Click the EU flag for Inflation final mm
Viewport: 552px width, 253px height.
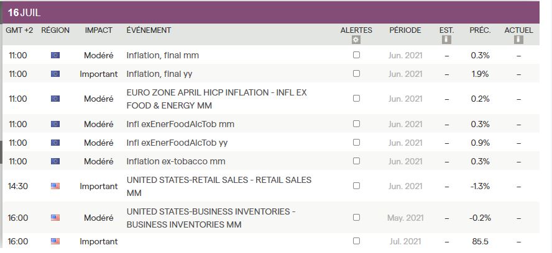click(x=55, y=55)
